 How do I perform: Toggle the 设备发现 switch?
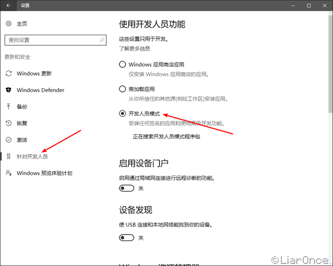pyautogui.click(x=127, y=238)
